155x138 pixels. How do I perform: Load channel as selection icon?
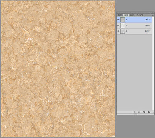pyautogui.click(x=135, y=112)
